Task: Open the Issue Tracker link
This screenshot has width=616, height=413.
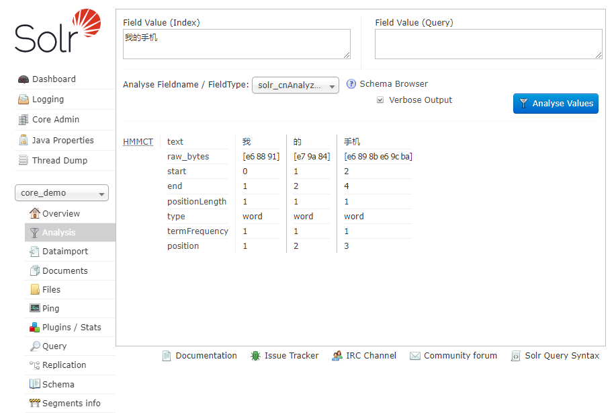Action: click(292, 356)
